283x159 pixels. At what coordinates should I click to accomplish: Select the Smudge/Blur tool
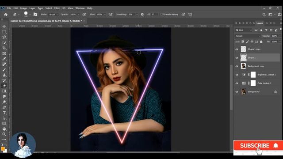coord(4,97)
